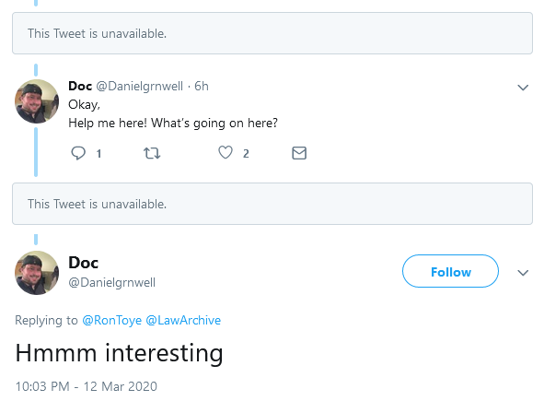Click the envelope direct message icon
The height and width of the screenshot is (401, 544).
pos(299,153)
